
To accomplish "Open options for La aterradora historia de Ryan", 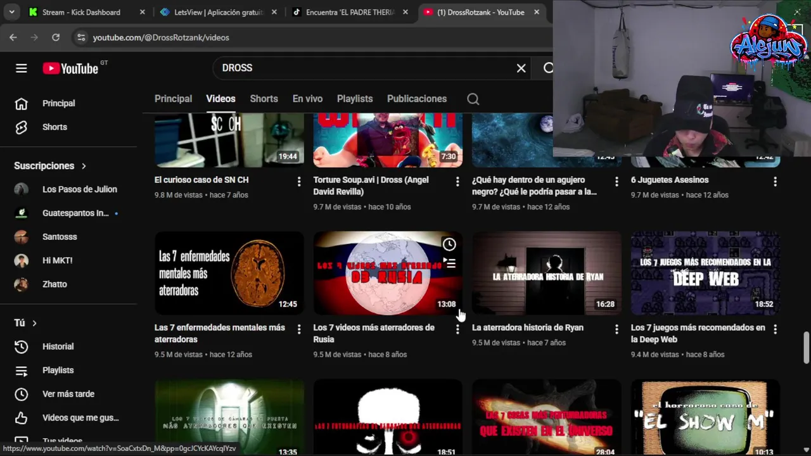I will [x=616, y=329].
